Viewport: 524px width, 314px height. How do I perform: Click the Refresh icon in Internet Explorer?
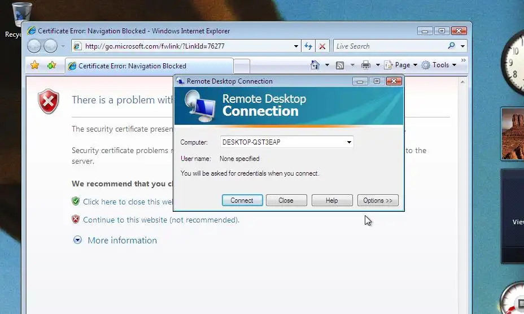click(x=308, y=46)
